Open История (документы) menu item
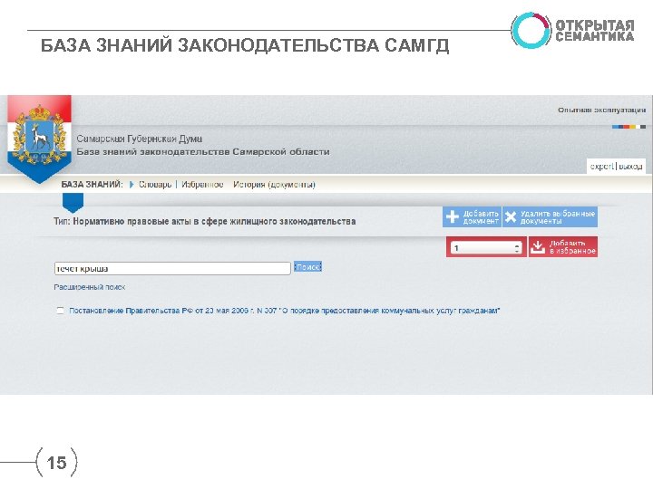Viewport: 653px width, 489px height. (274, 185)
